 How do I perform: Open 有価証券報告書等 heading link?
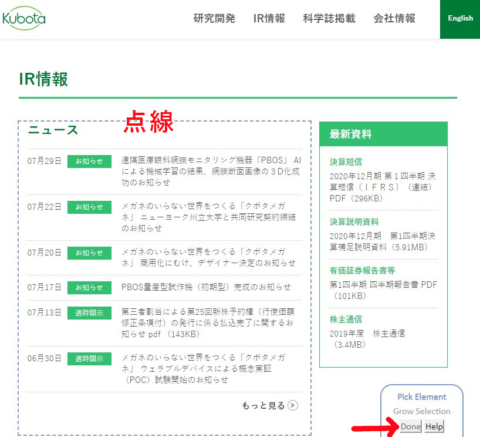point(362,270)
